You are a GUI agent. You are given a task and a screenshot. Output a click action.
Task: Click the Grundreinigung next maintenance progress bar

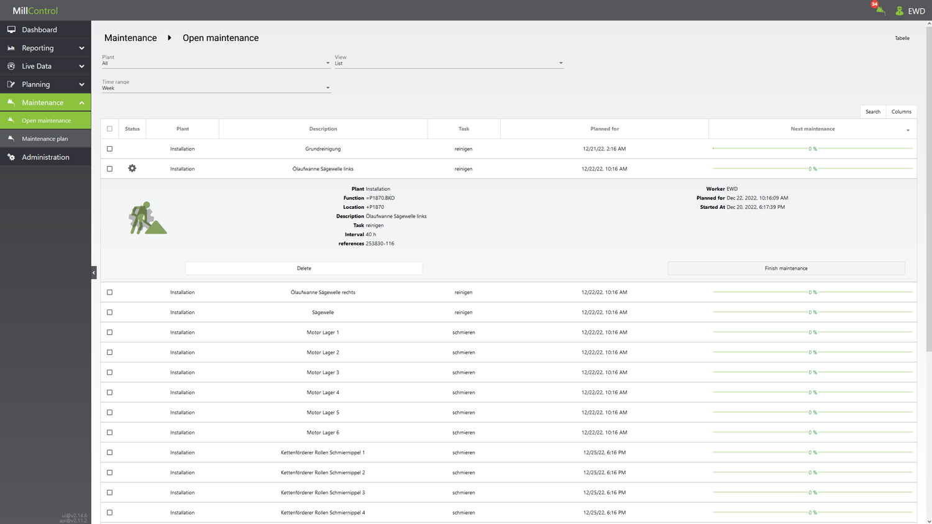[812, 149]
